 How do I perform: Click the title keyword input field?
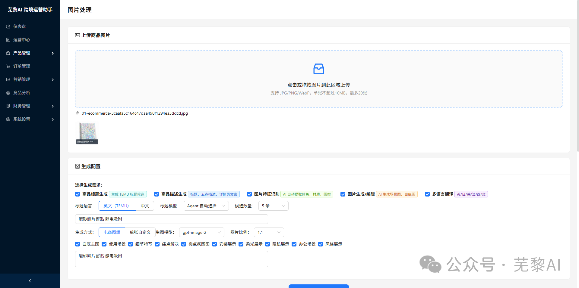click(x=172, y=219)
